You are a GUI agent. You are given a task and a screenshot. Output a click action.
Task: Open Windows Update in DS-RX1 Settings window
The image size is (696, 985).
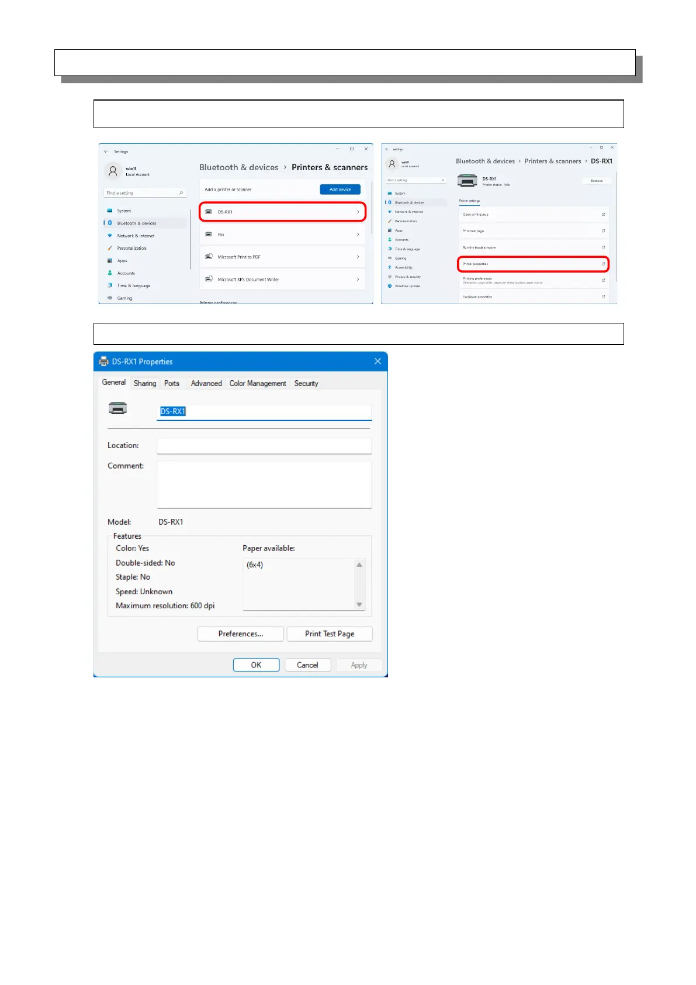point(407,286)
